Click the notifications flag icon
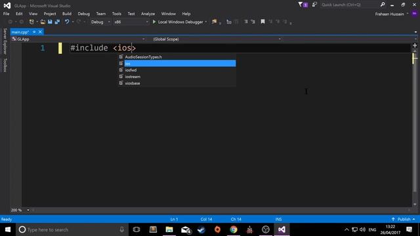 pos(303,5)
